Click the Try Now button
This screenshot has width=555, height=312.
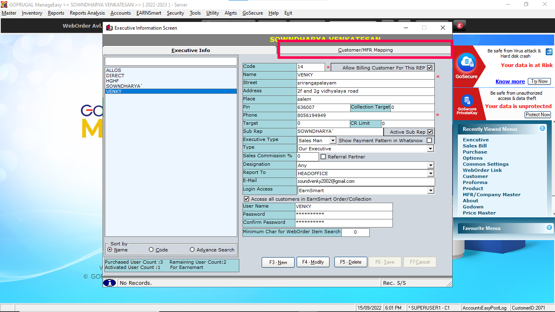[x=540, y=81]
